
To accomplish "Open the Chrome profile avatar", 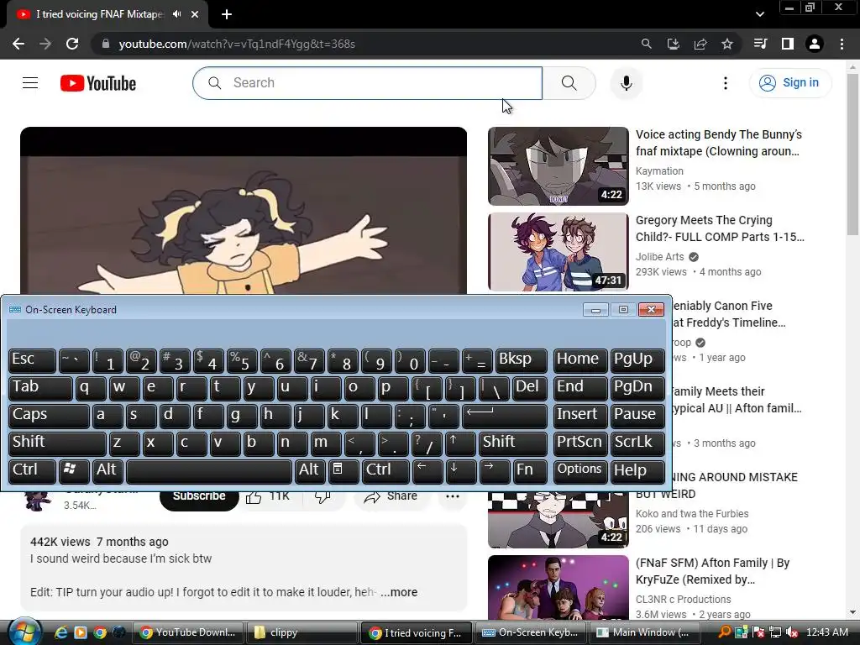I will (815, 44).
